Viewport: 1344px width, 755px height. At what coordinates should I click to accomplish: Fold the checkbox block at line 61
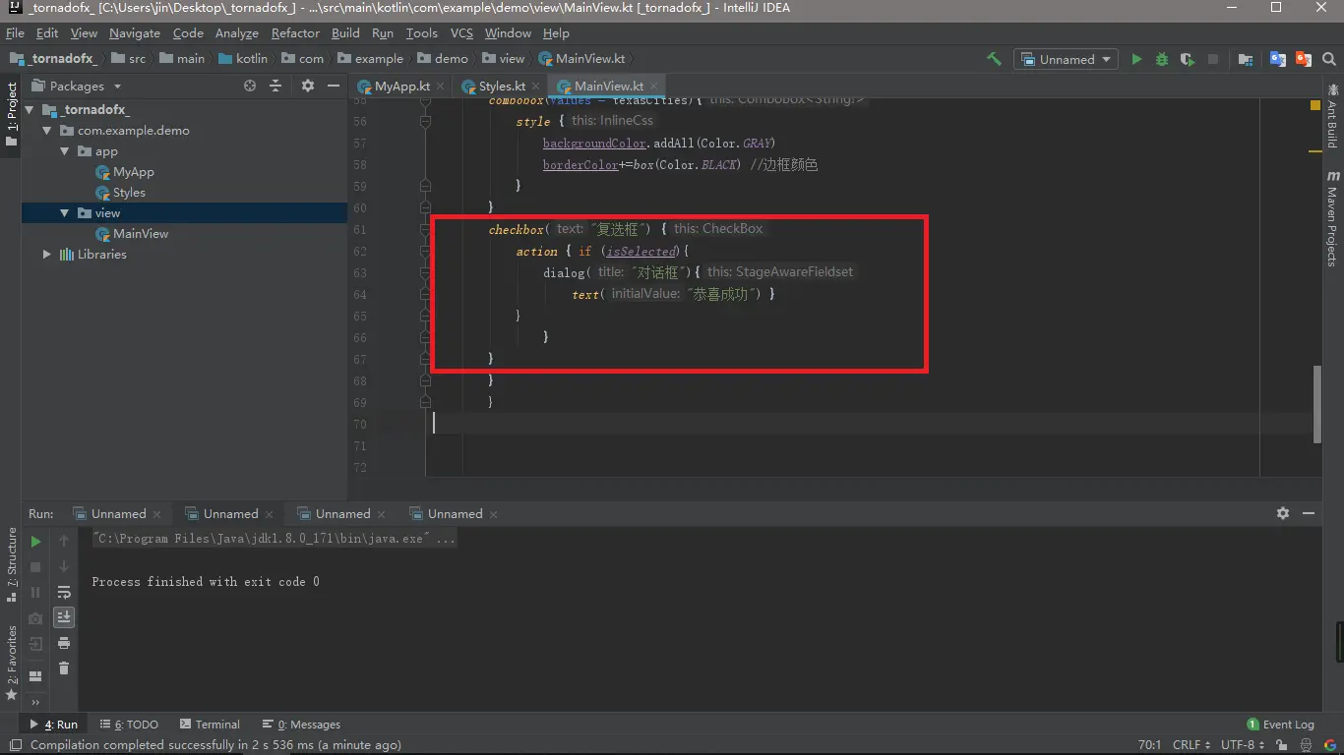click(x=425, y=229)
